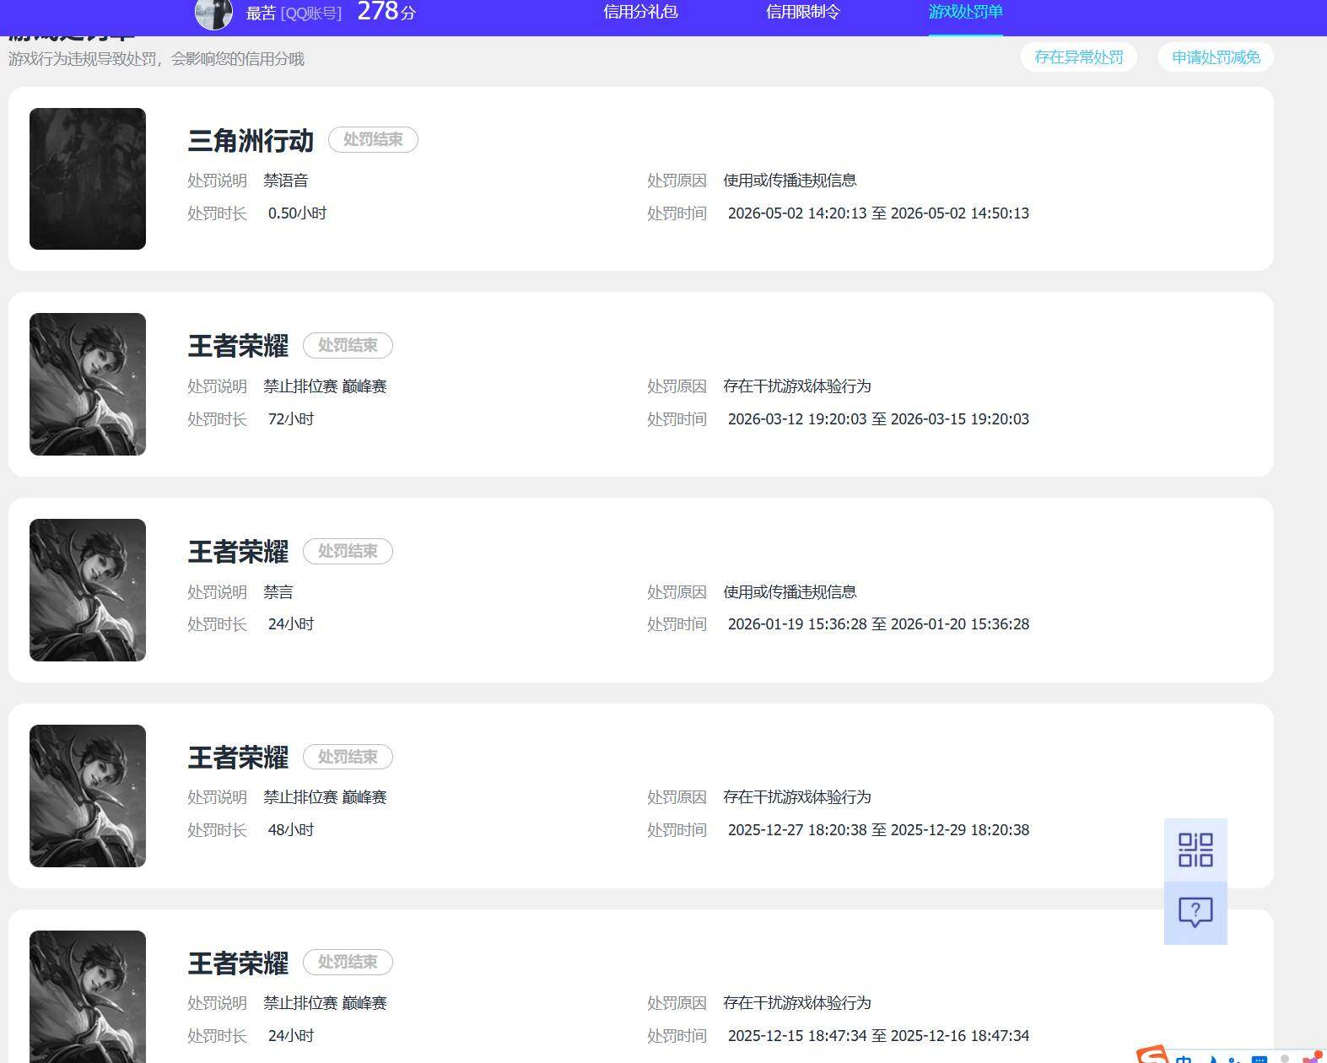Click the time range starting 2026-03-12 19:20:03

coord(878,419)
